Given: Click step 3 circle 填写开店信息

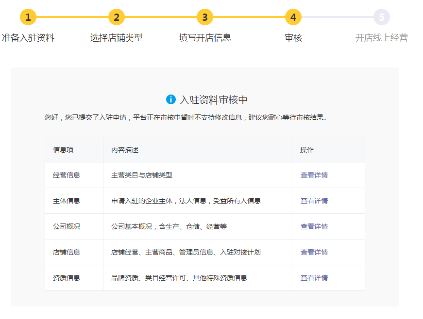Looking at the screenshot, I should 205,17.
